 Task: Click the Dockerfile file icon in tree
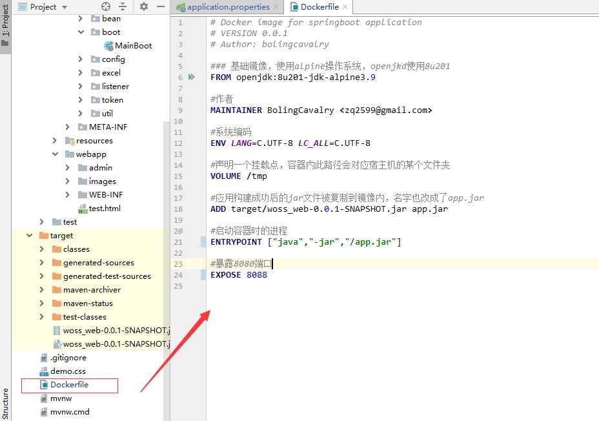[44, 385]
